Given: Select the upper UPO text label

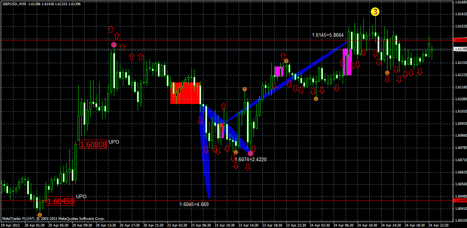Looking at the screenshot, I should 114,141.
